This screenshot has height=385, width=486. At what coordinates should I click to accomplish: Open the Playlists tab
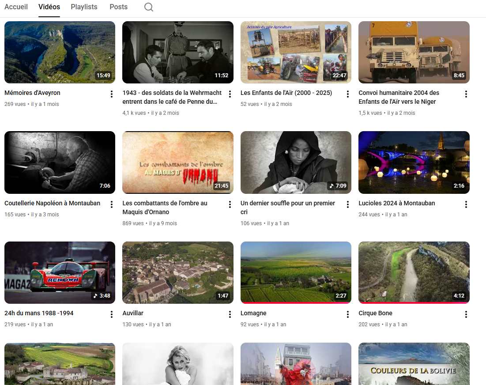84,7
